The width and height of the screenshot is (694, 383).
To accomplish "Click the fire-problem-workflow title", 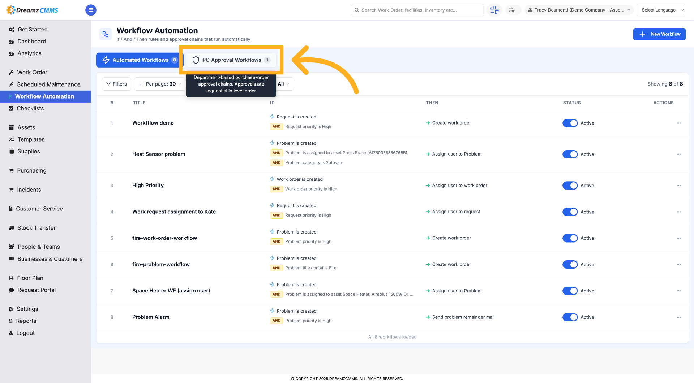I will [161, 264].
